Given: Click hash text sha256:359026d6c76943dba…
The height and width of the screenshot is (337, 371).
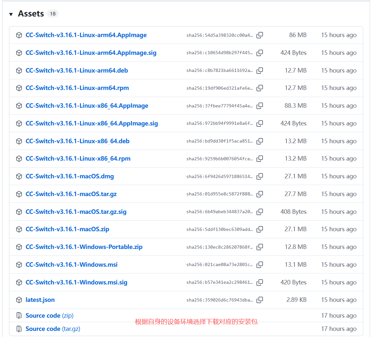Looking at the screenshot, I should point(219,300).
